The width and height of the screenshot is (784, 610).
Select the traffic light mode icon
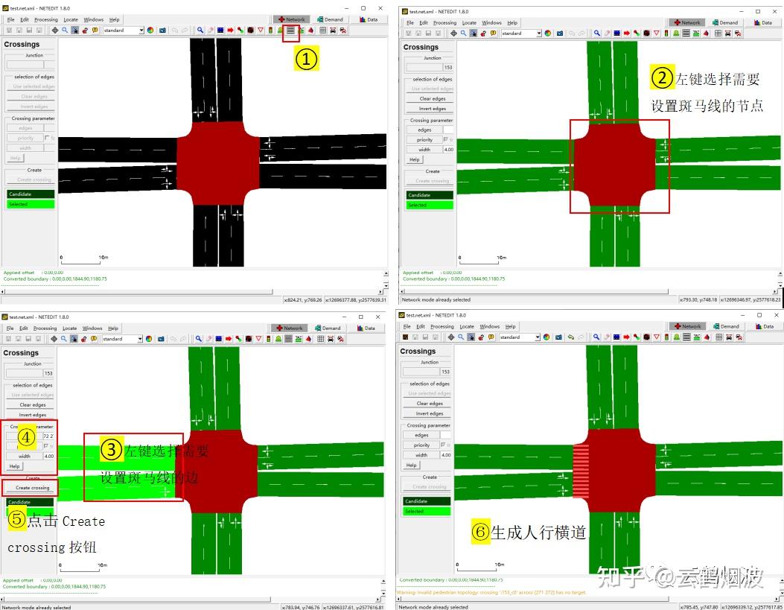pos(270,31)
